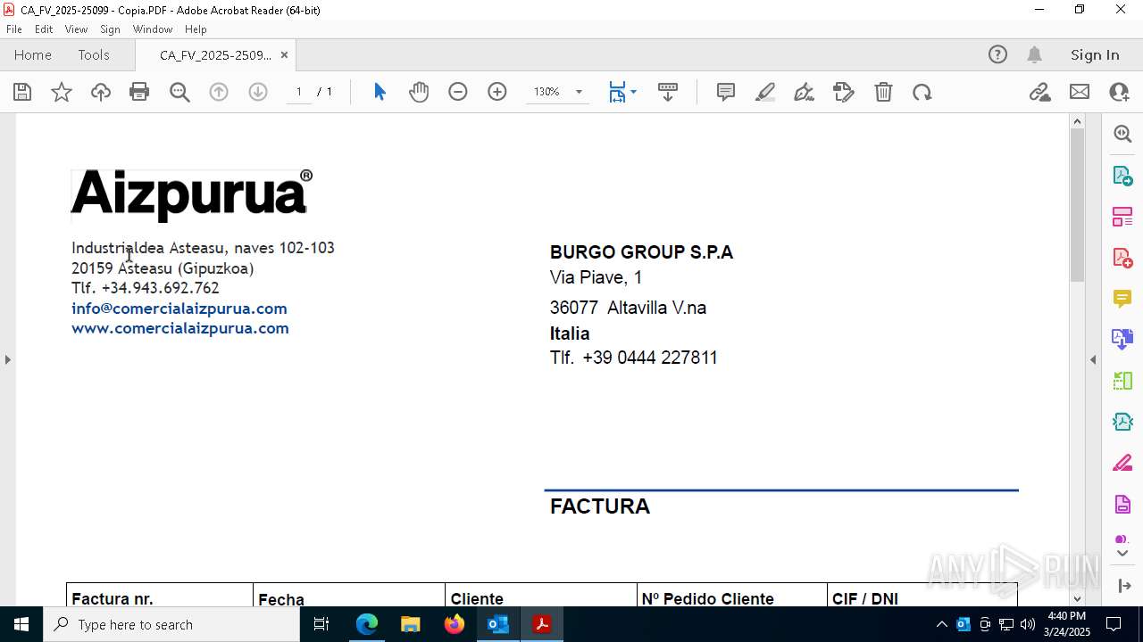1143x642 pixels.
Task: Send the file by email envelope icon
Action: coord(1080,92)
